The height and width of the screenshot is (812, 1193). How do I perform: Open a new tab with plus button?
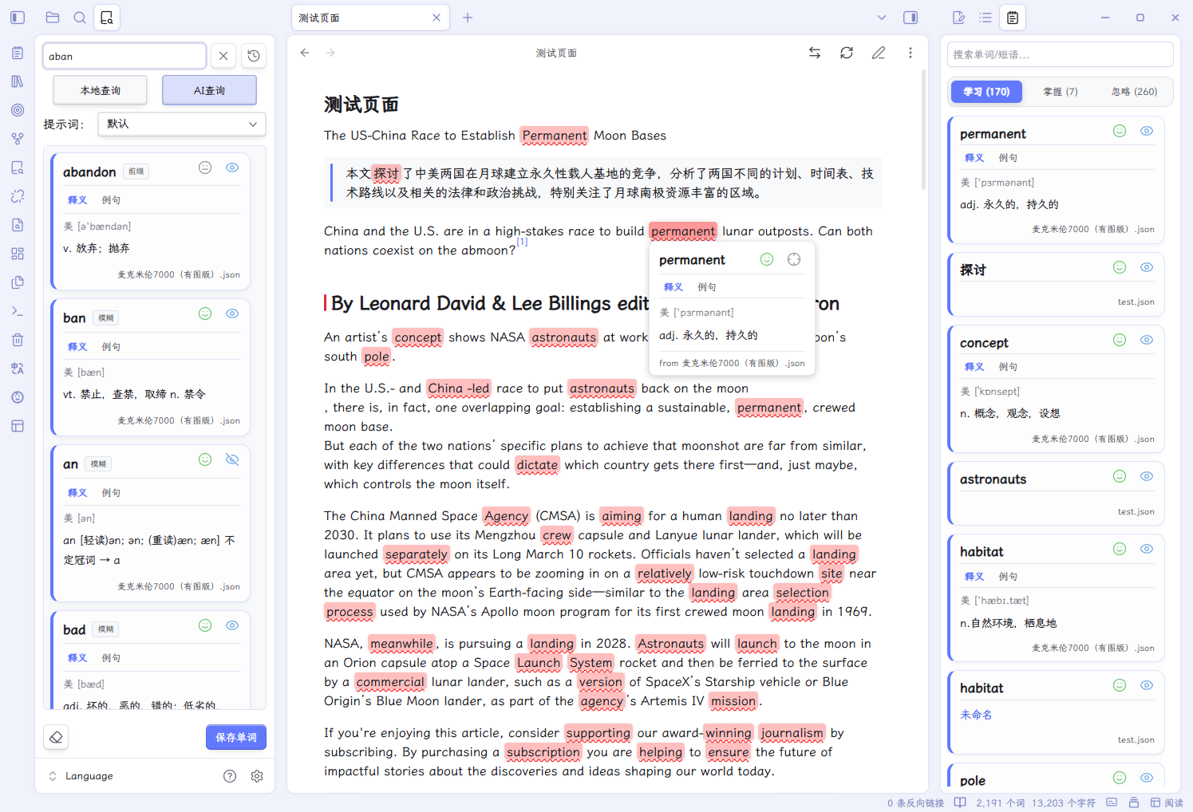coord(468,18)
